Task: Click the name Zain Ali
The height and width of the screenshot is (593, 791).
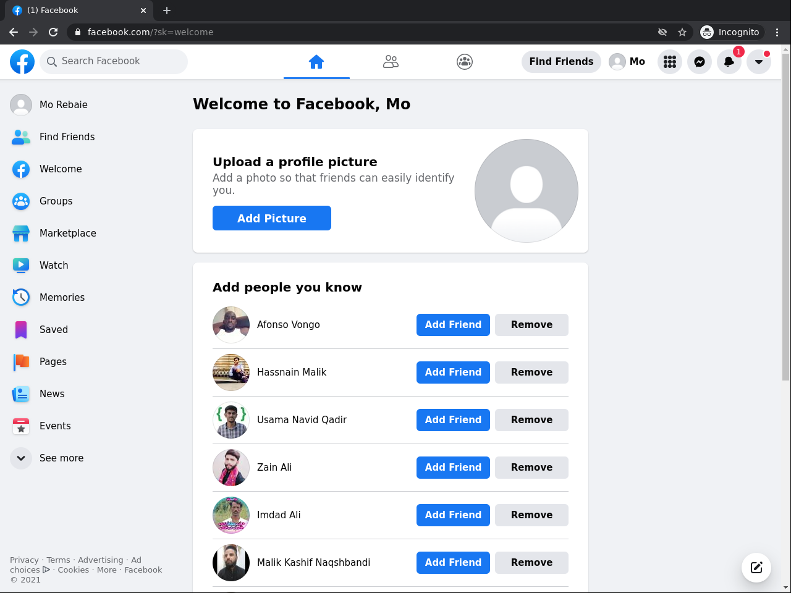Action: coord(274,468)
